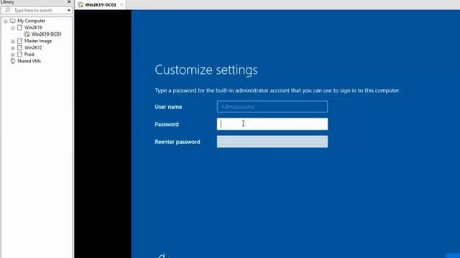This screenshot has width=460, height=258.
Task: Open the Win2K19-DC01 tab
Action: click(101, 5)
